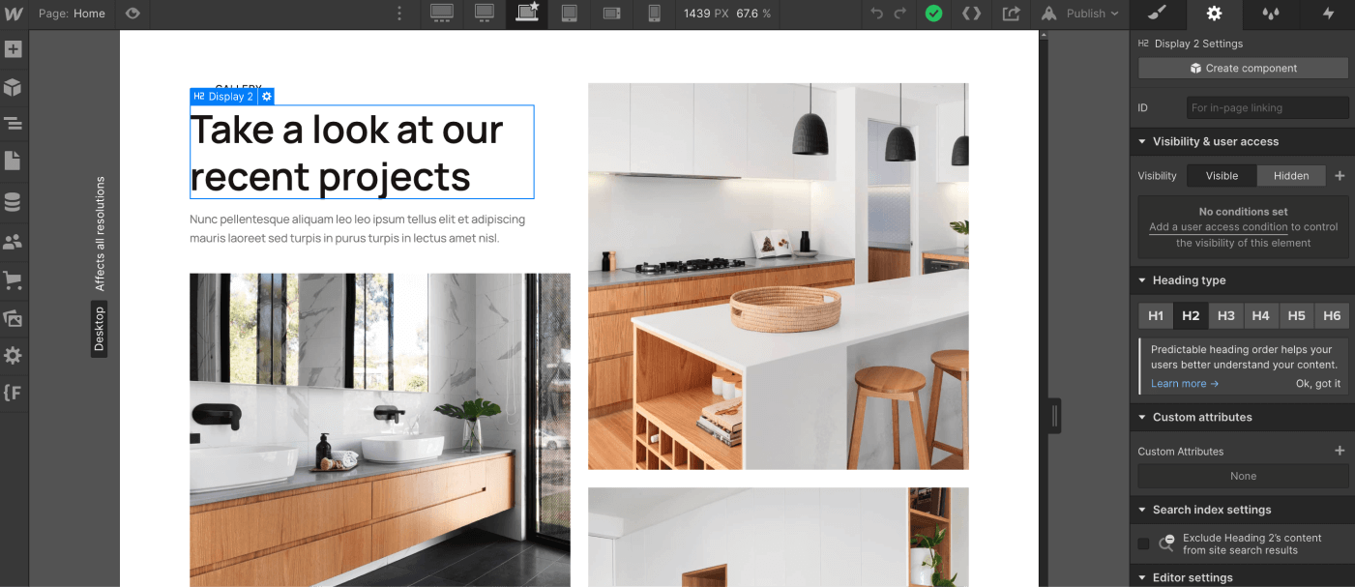Image resolution: width=1355 pixels, height=587 pixels.
Task: Open the code export view
Action: point(972,14)
